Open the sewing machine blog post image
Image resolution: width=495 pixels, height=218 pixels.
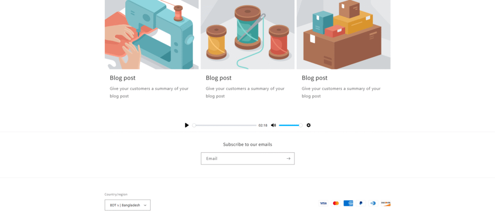(152, 35)
